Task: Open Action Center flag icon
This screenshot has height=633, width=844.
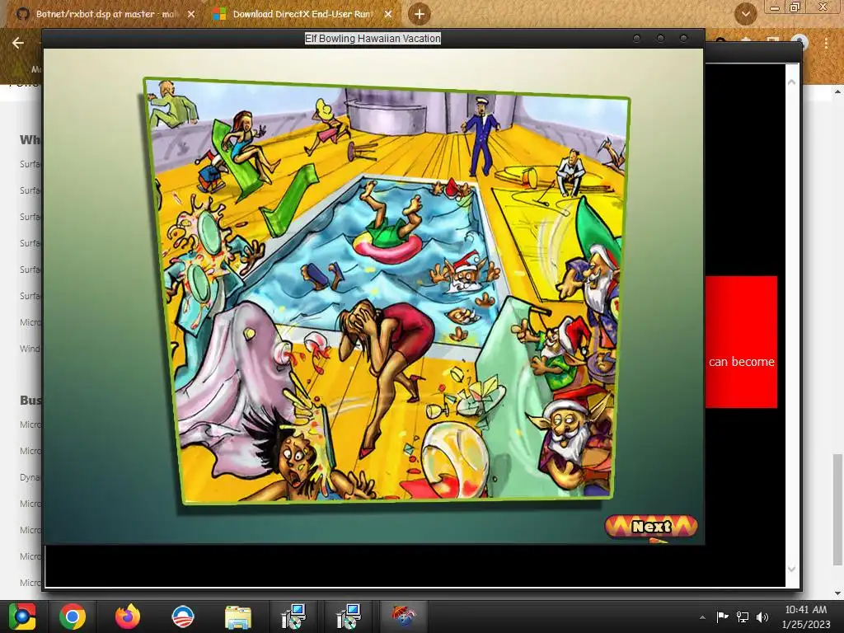Action: [x=722, y=617]
